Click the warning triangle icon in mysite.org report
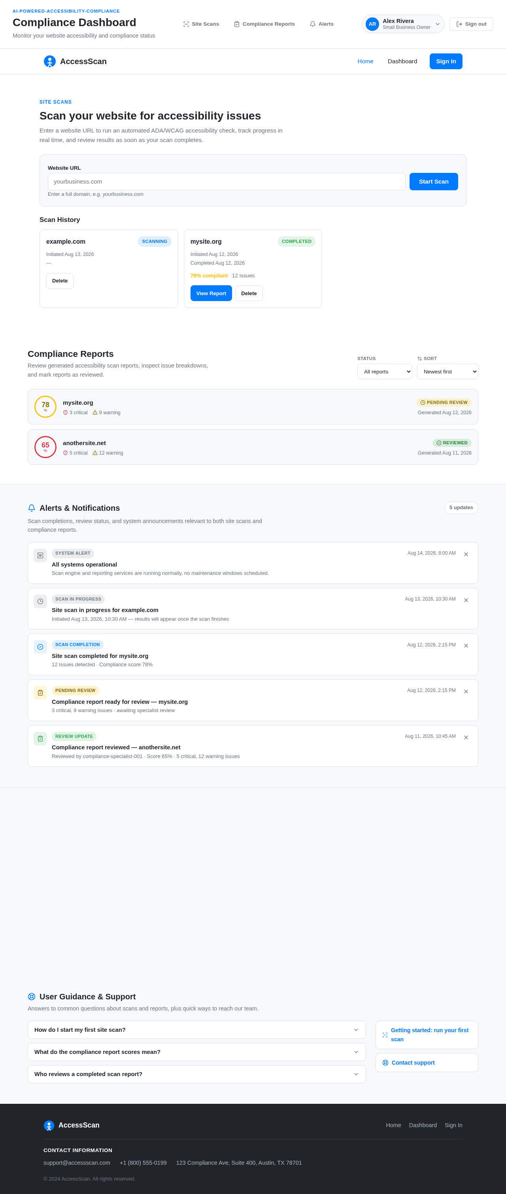 pos(95,413)
